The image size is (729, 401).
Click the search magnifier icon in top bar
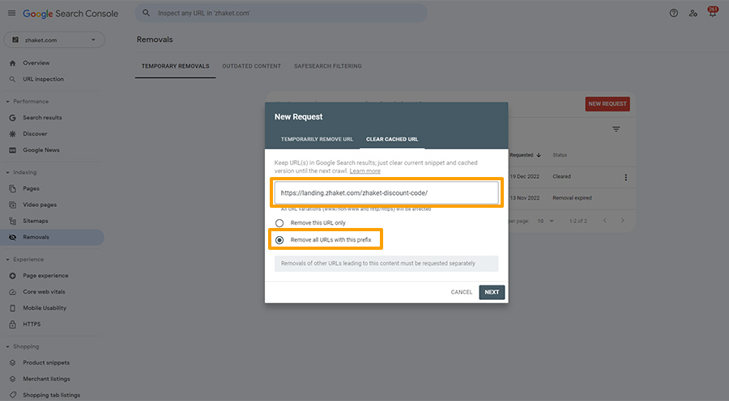click(146, 13)
